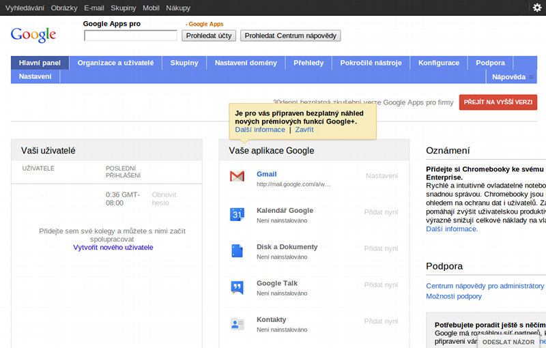This screenshot has width=546, height=348.
Task: Go to Nastavení domény tab
Action: point(246,63)
